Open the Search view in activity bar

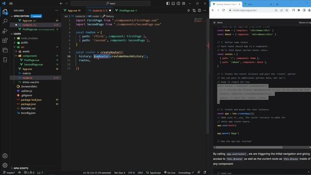point(5,21)
